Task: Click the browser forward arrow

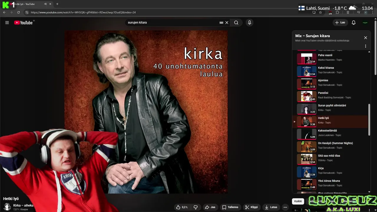Action: (11, 12)
